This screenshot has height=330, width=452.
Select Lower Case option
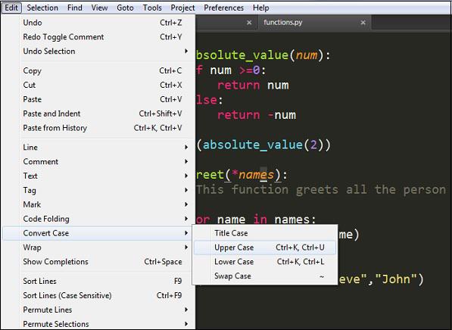point(265,262)
